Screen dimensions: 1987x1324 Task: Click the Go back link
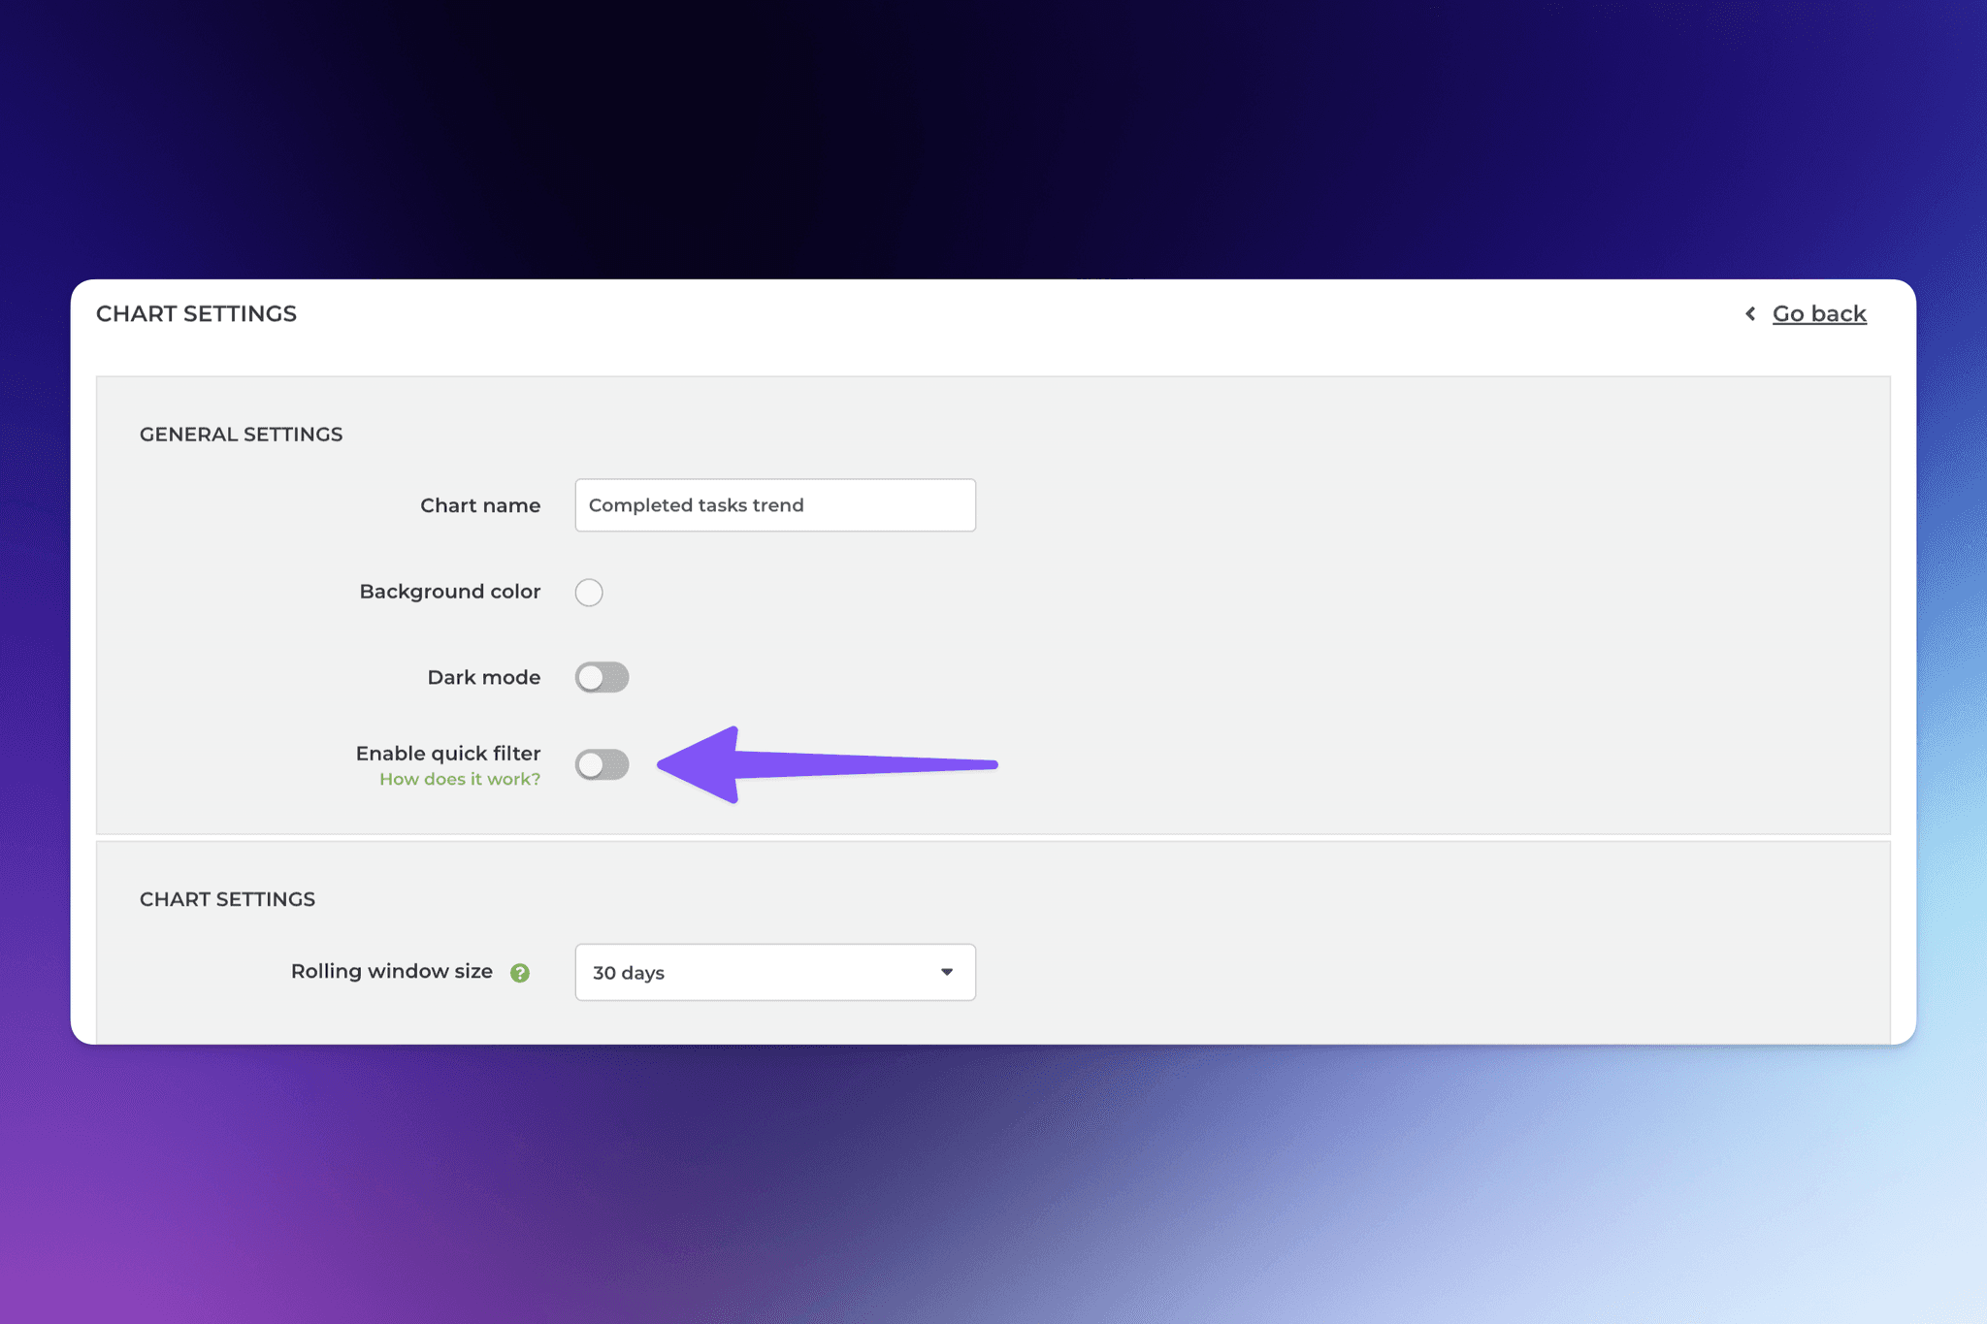(x=1819, y=313)
